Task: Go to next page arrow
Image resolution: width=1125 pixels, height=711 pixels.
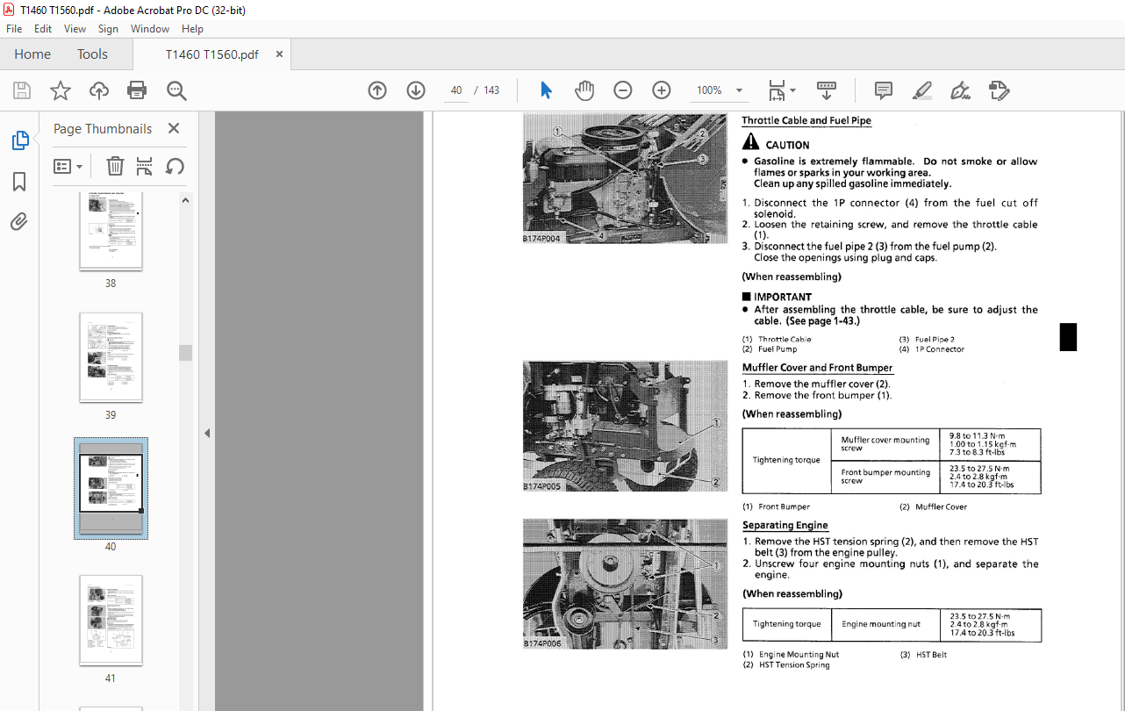Action: [416, 90]
